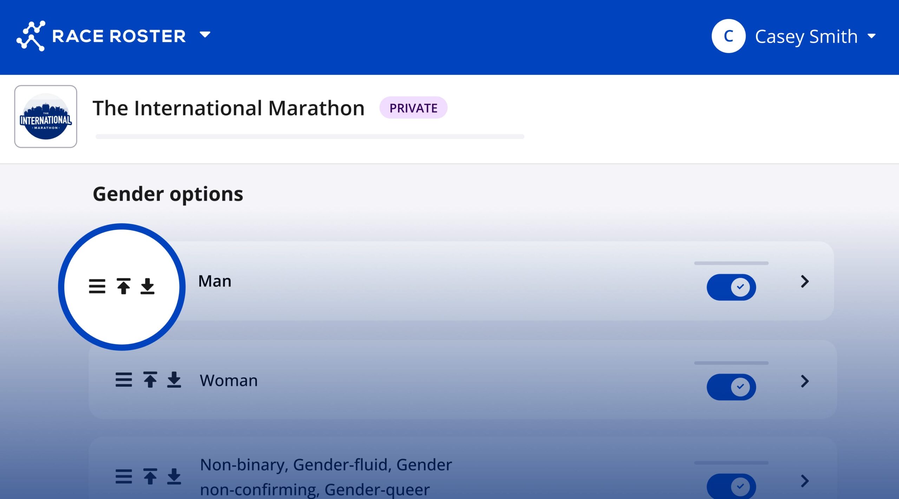Click the drag handle icon for Woman

(x=124, y=380)
